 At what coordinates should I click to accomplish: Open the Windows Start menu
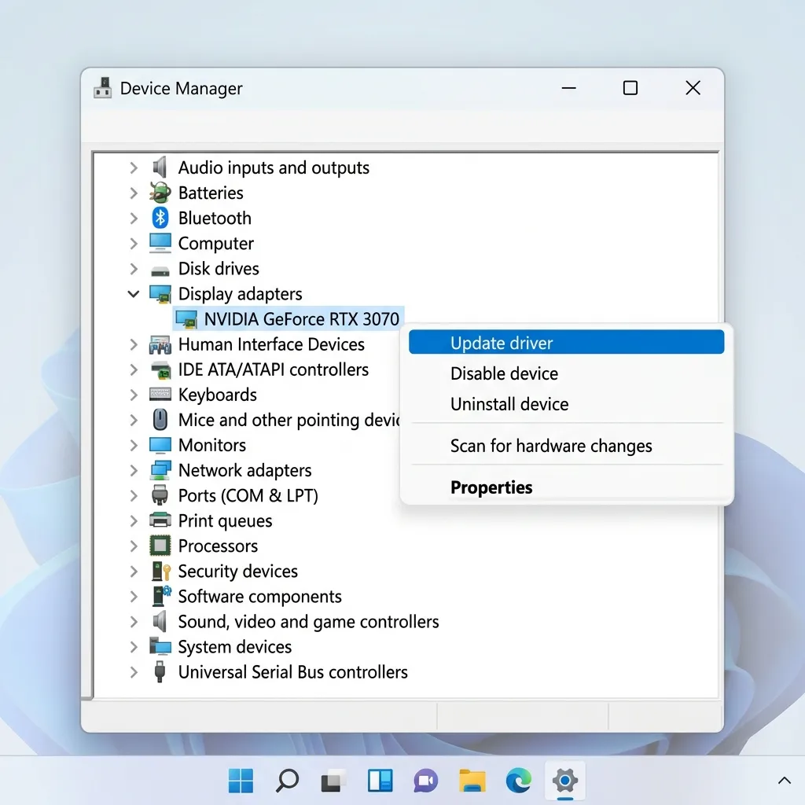tap(241, 781)
